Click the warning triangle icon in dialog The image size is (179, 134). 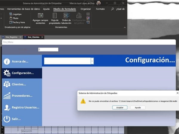83,101
